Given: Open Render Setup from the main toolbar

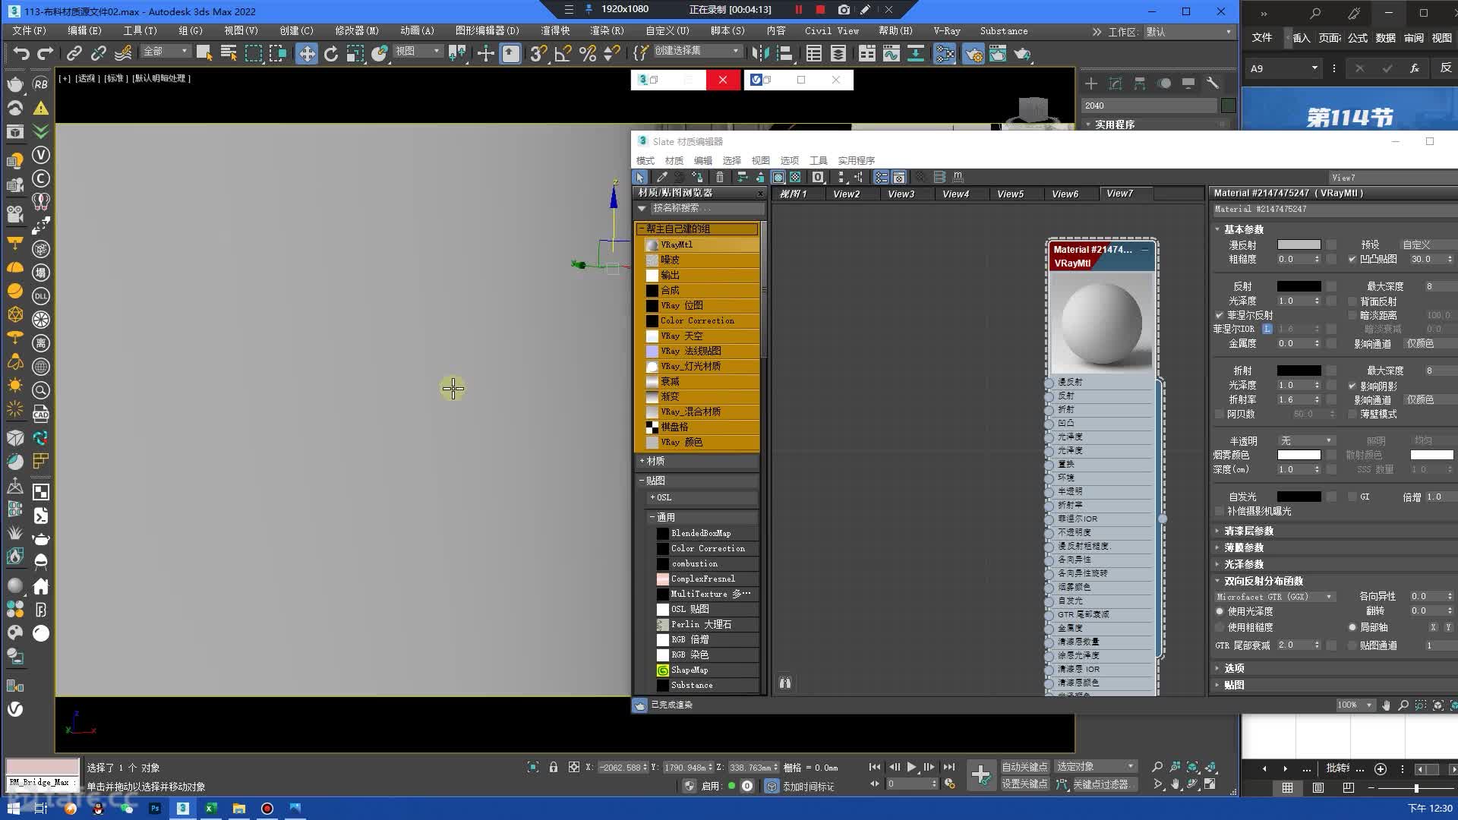Looking at the screenshot, I should click(x=974, y=53).
